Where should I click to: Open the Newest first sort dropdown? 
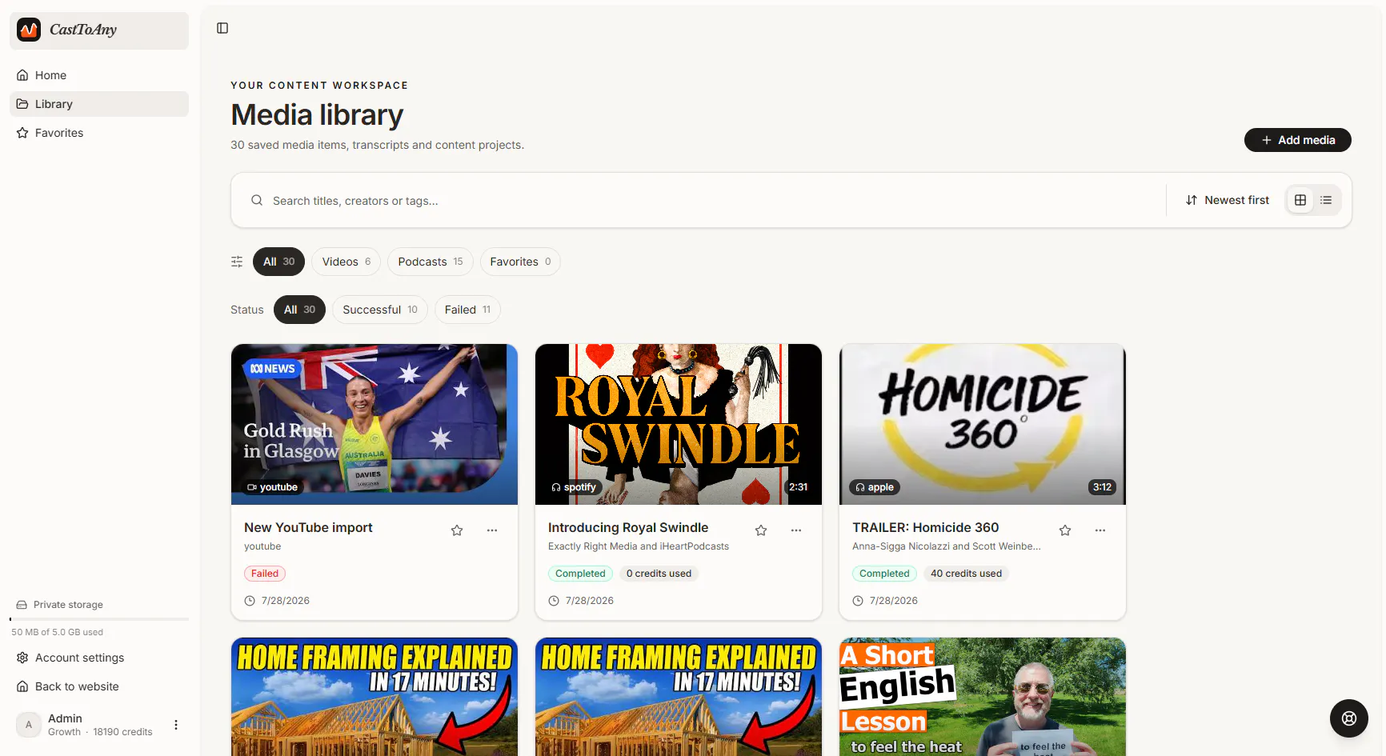[1227, 200]
